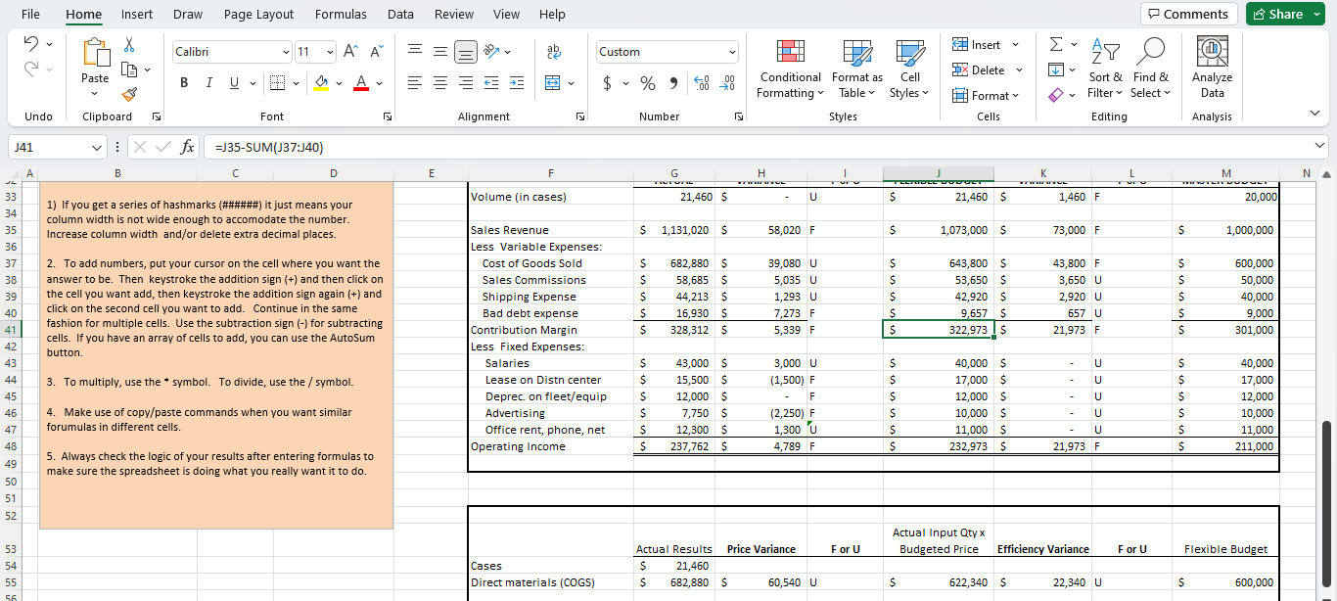The width and height of the screenshot is (1337, 601).
Task: Open the Analyze Data pane
Action: point(1212,67)
